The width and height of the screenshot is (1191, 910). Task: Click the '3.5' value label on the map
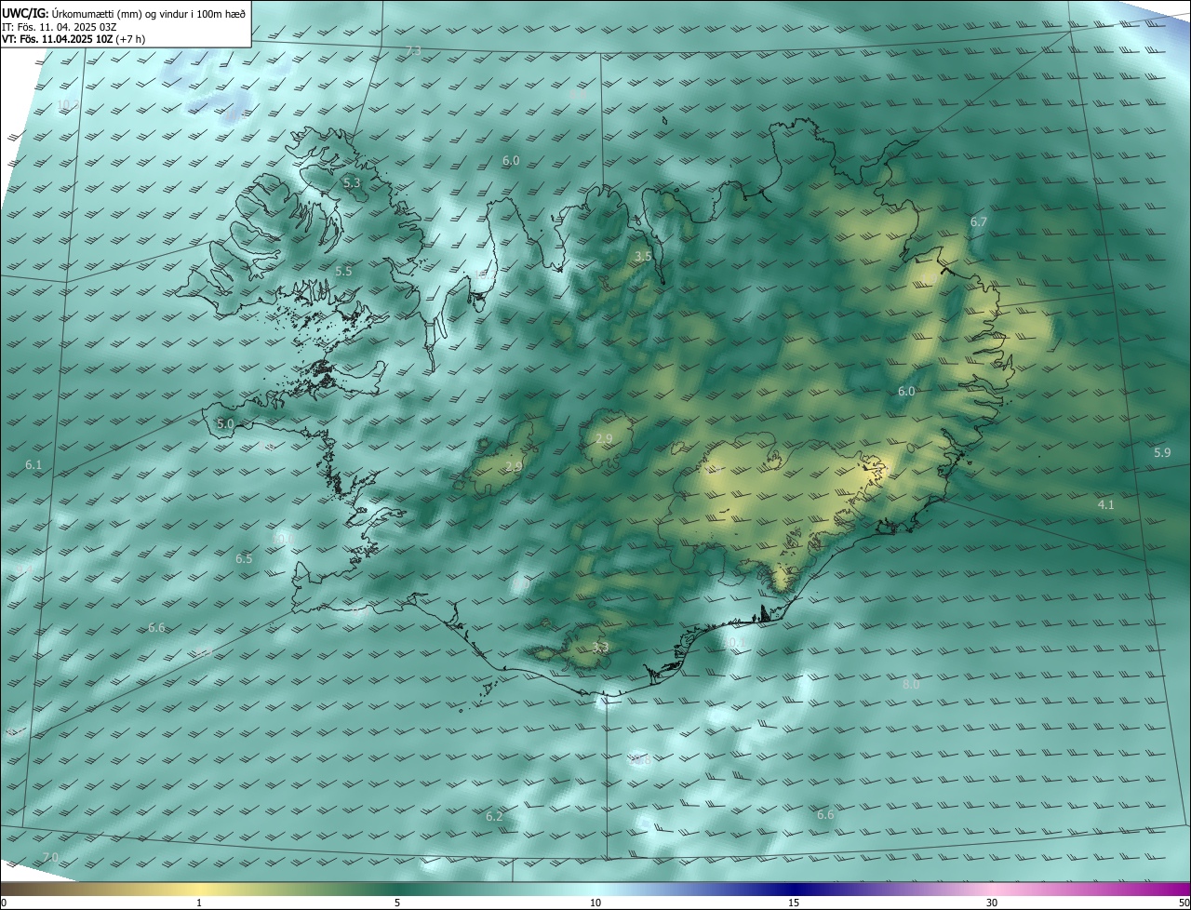643,256
